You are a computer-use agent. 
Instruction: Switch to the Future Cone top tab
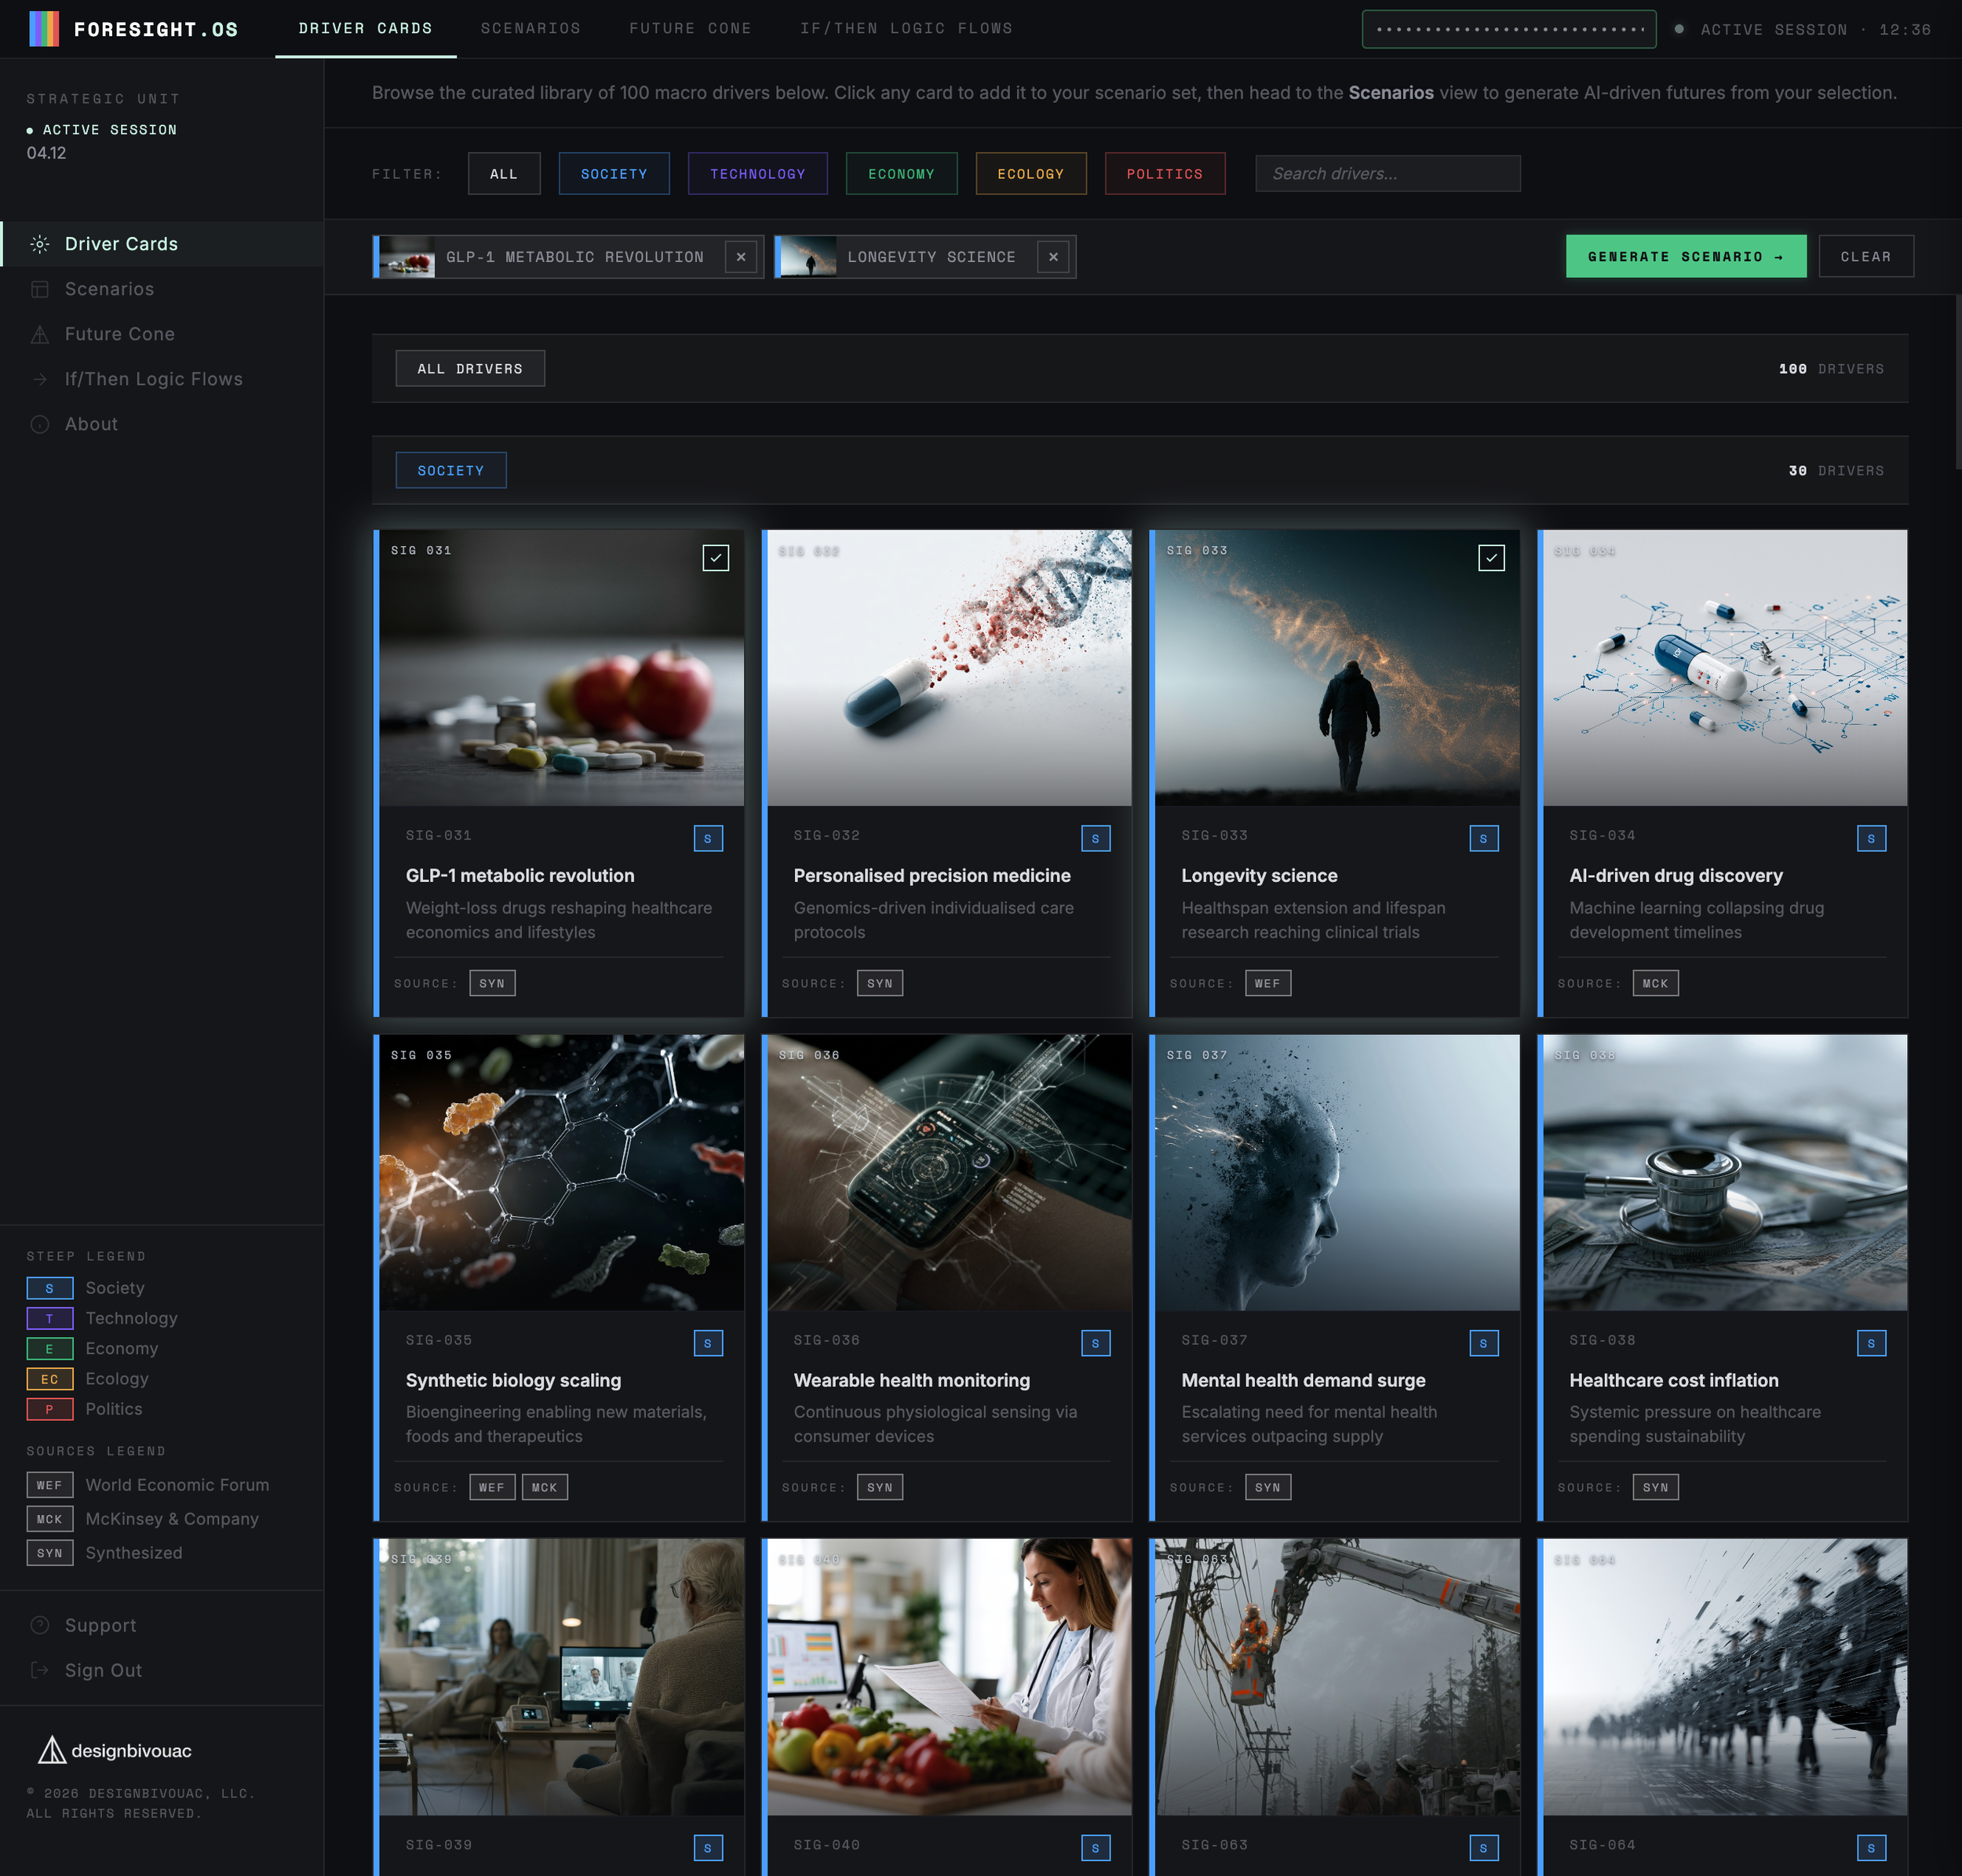pos(691,29)
